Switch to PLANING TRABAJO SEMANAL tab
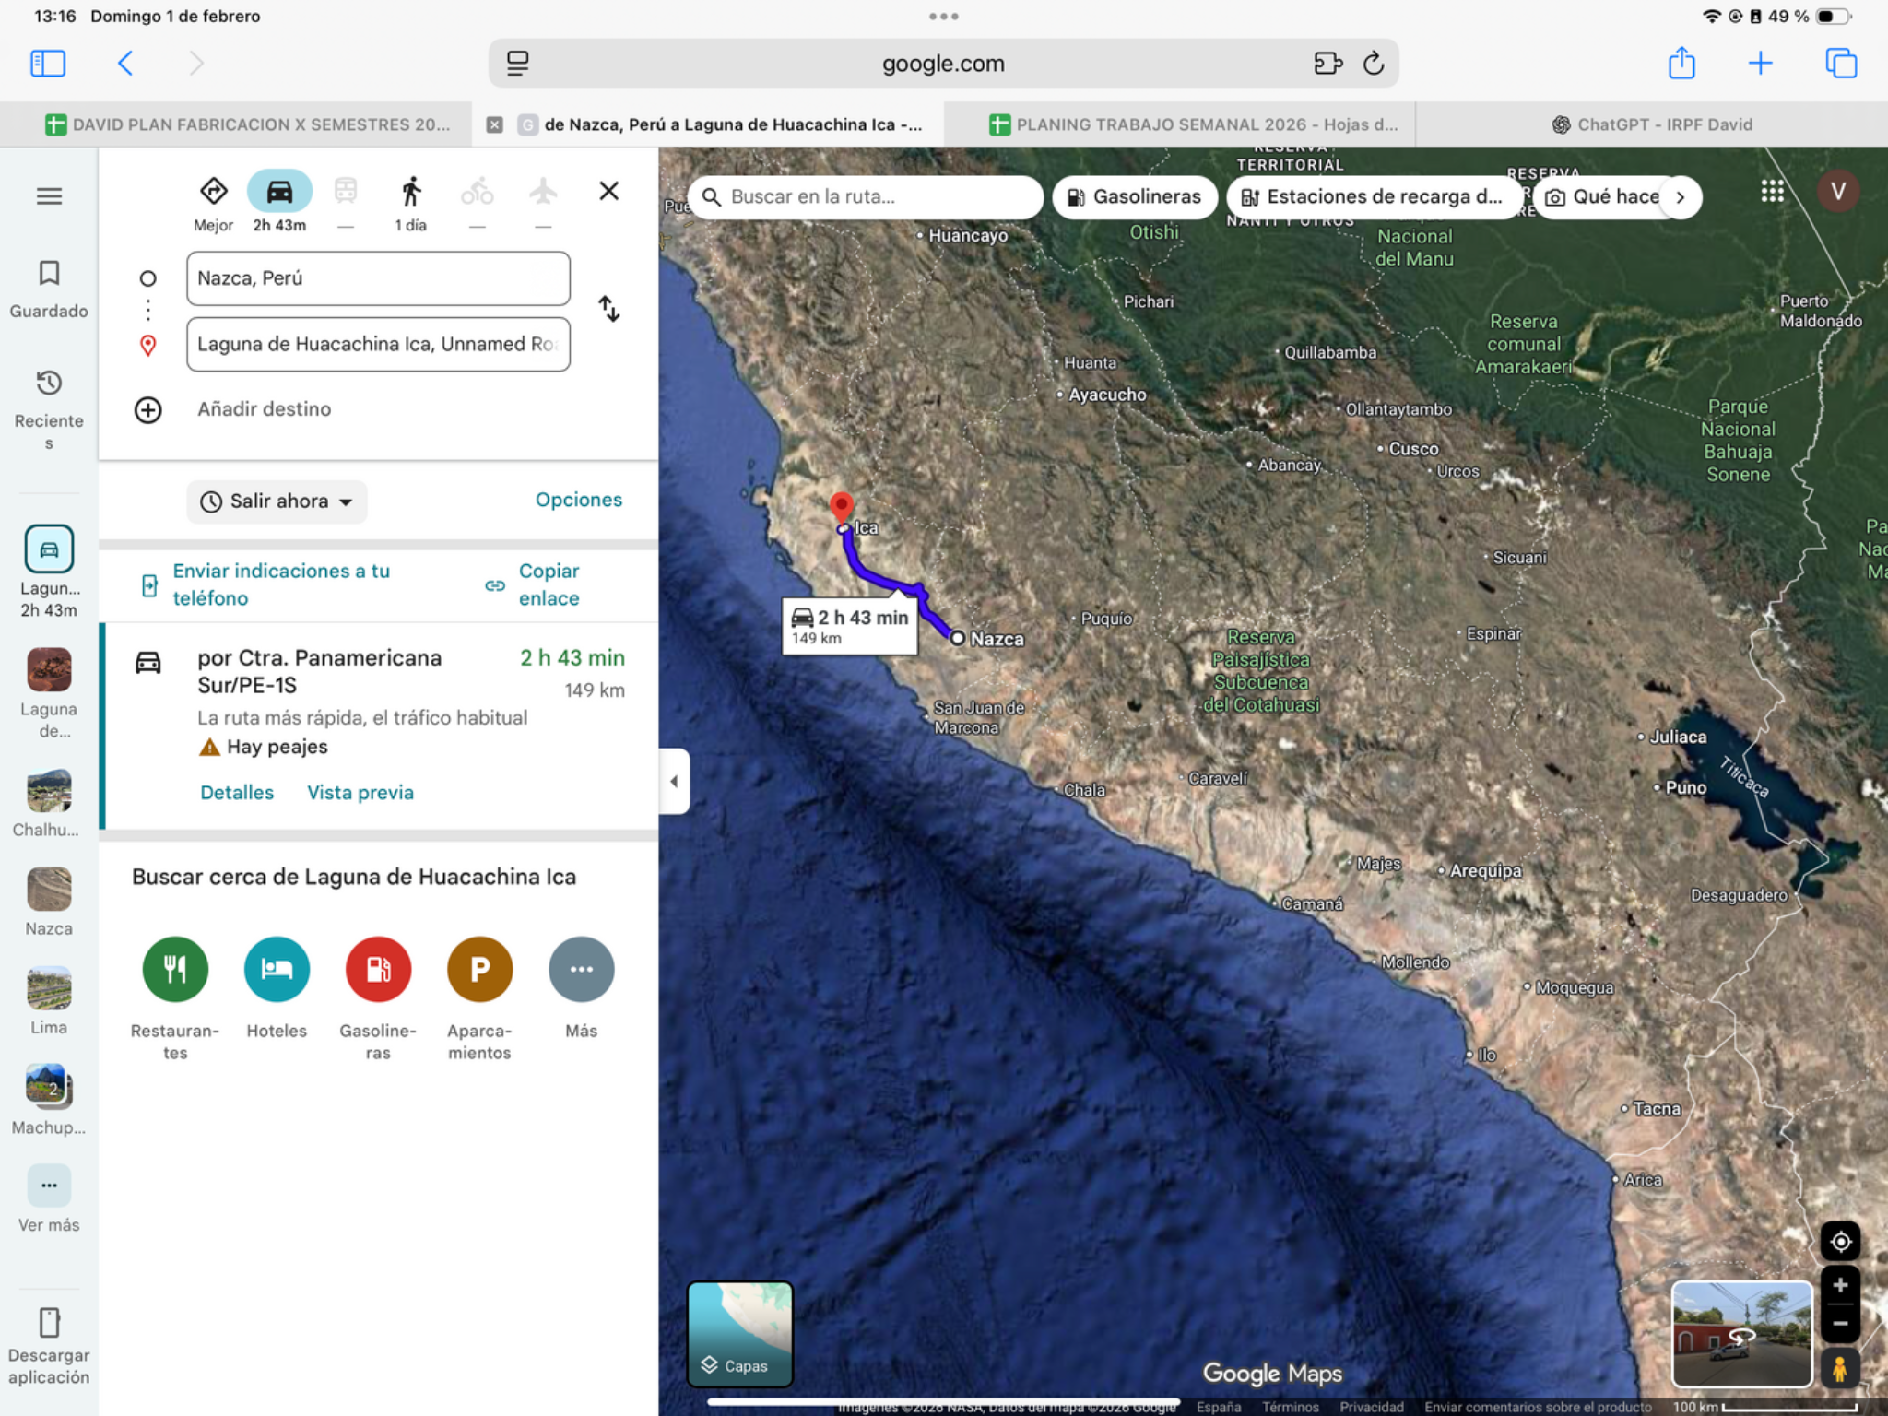Screen dimensions: 1888x1416 [x=1194, y=124]
